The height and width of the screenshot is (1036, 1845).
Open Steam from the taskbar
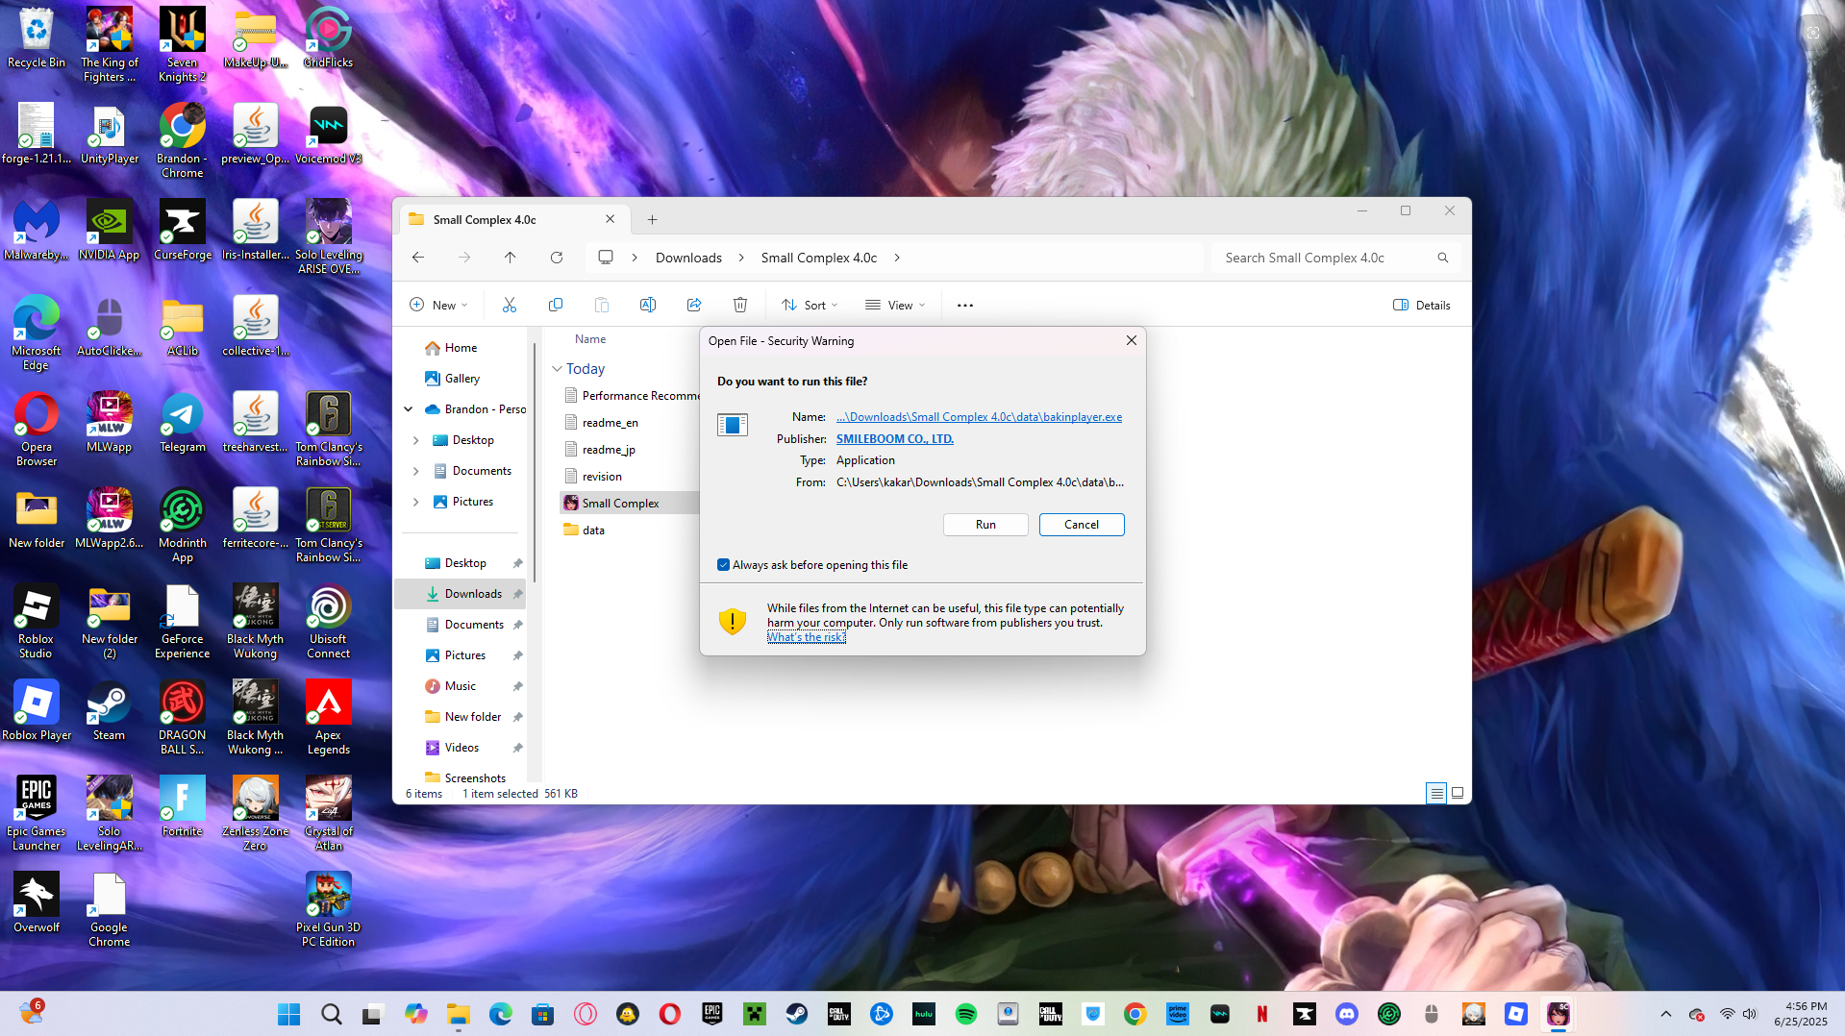click(797, 1014)
